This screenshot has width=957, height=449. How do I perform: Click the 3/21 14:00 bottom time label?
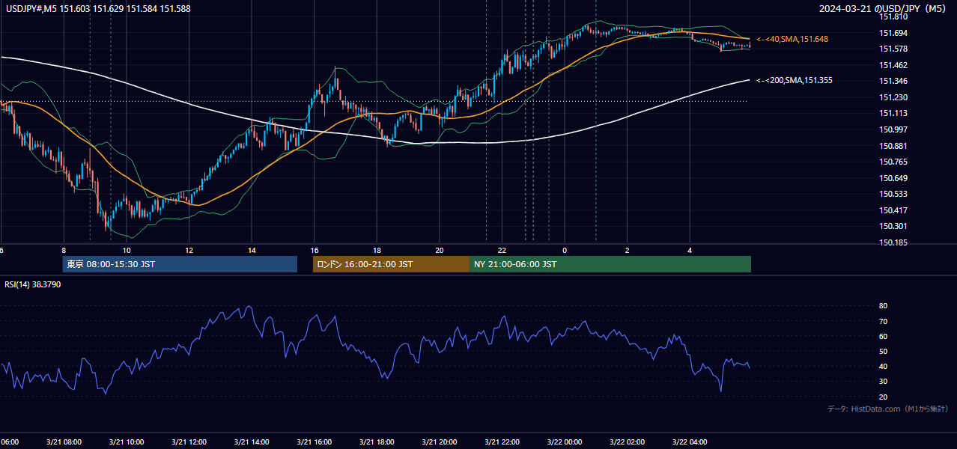click(x=251, y=442)
